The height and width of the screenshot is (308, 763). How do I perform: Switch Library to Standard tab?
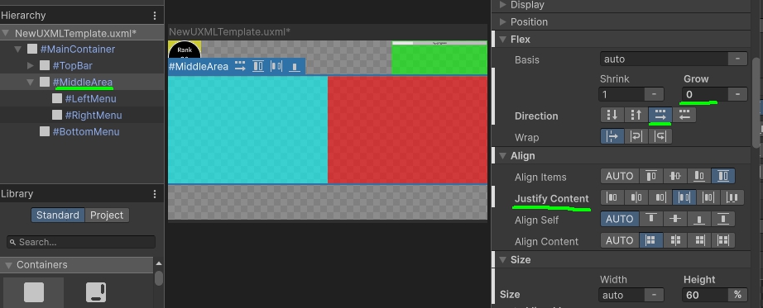(58, 216)
